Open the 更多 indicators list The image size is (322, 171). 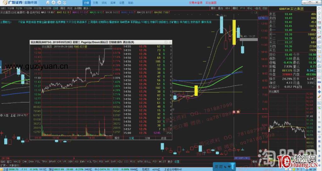pos(170,162)
